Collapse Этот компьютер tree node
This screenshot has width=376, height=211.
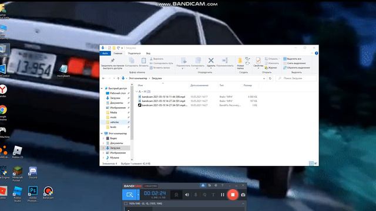click(102, 134)
